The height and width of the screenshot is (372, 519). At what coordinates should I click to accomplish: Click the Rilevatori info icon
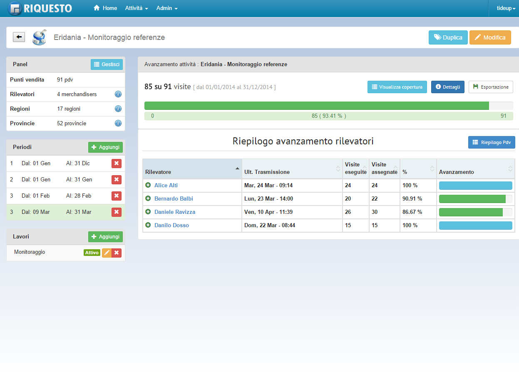[x=118, y=94]
